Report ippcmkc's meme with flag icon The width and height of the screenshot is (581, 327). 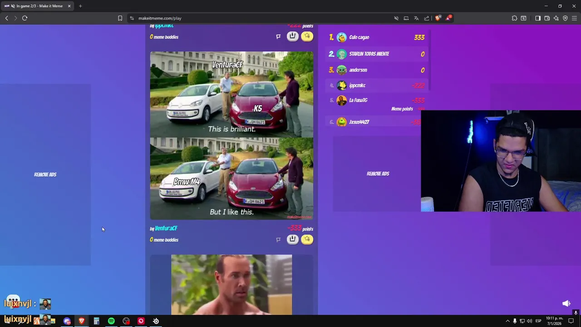tap(278, 36)
